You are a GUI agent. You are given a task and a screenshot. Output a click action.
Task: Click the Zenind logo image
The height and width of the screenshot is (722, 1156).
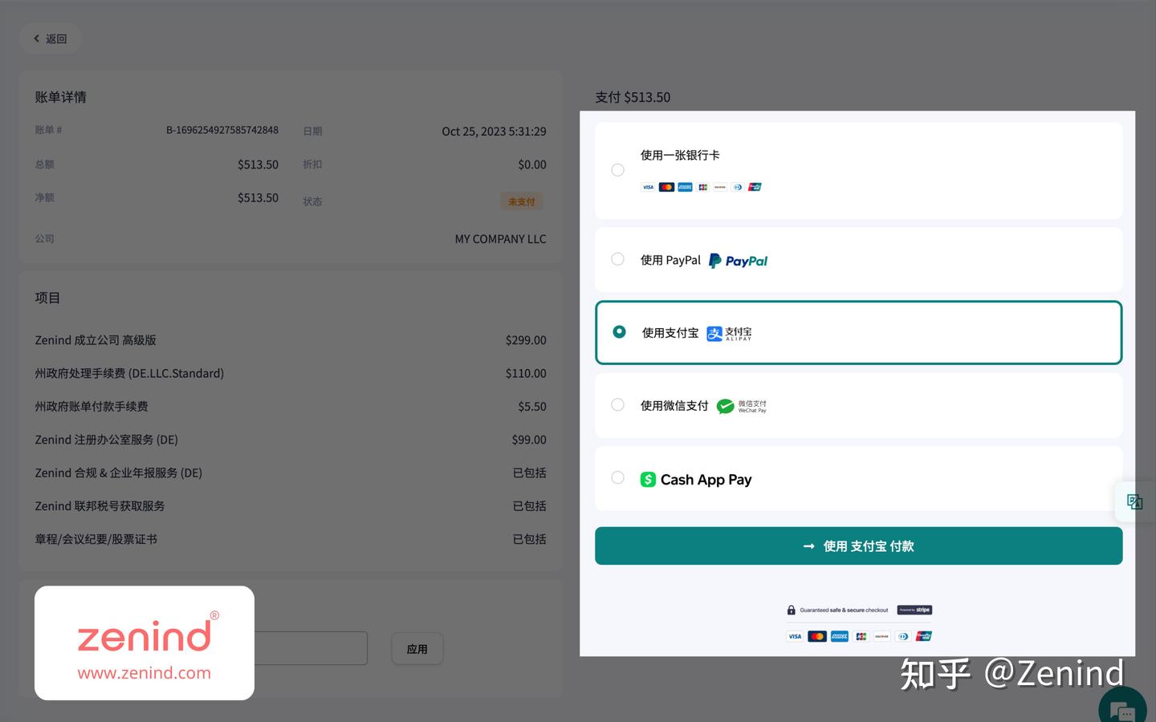tap(144, 643)
